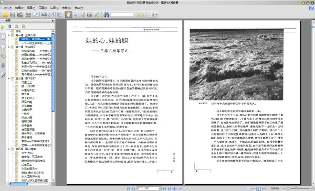Go to last page button
The image size is (315, 191).
[x=170, y=188]
